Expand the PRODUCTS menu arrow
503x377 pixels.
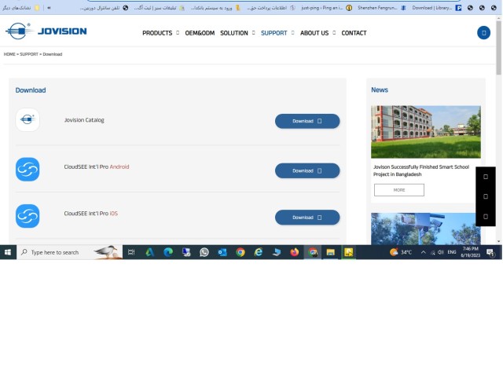tap(178, 33)
